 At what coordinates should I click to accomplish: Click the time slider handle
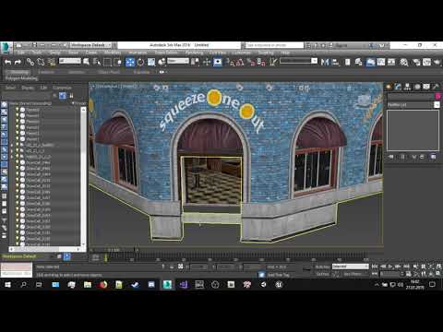click(x=114, y=250)
